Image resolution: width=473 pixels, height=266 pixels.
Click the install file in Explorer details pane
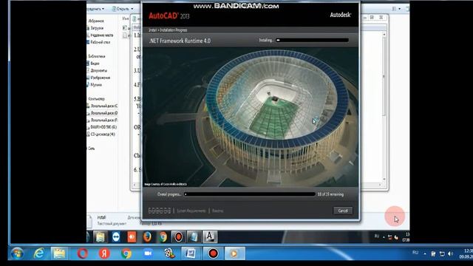(x=101, y=217)
